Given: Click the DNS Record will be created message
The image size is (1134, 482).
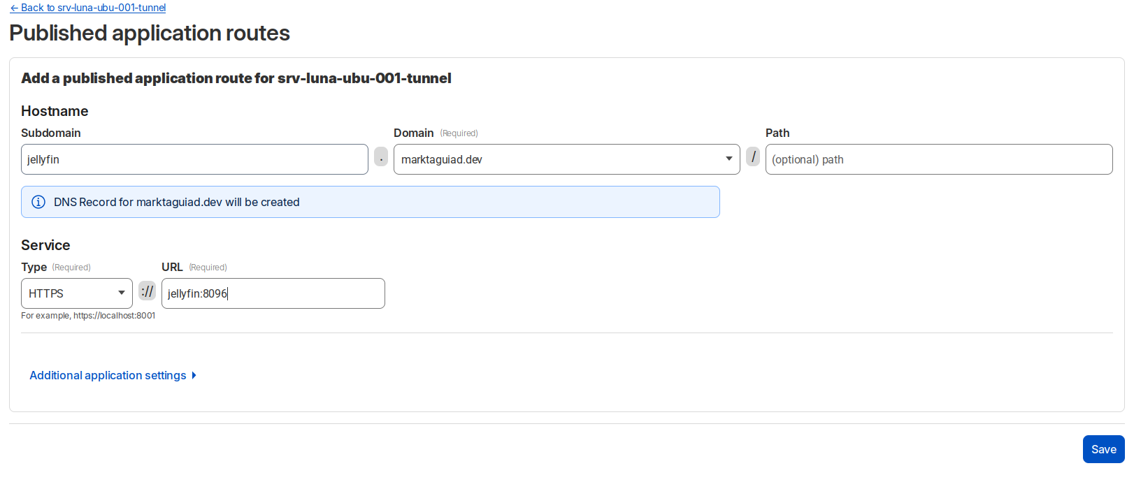Looking at the screenshot, I should click(x=176, y=202).
